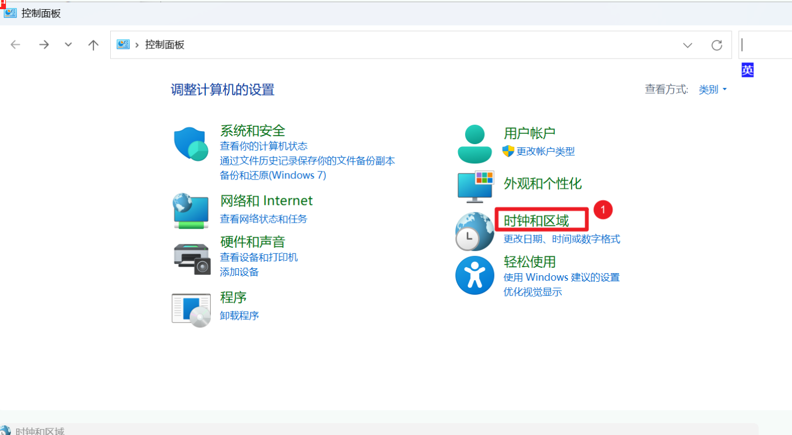The image size is (792, 435).
Task: Click the 轻松使用 accessibility icon
Action: pos(474,275)
